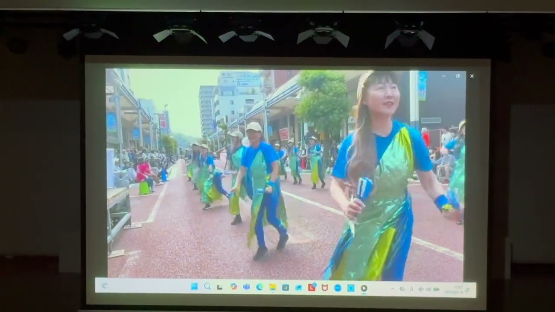This screenshot has height=312, width=555.
Task: Open the McAfee shield taskbar icon
Action: 325,287
